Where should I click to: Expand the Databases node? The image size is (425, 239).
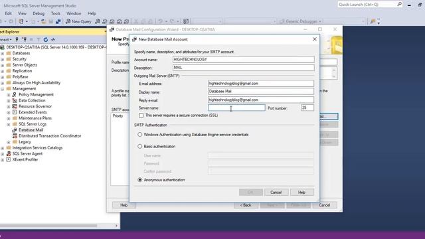click(x=3, y=53)
